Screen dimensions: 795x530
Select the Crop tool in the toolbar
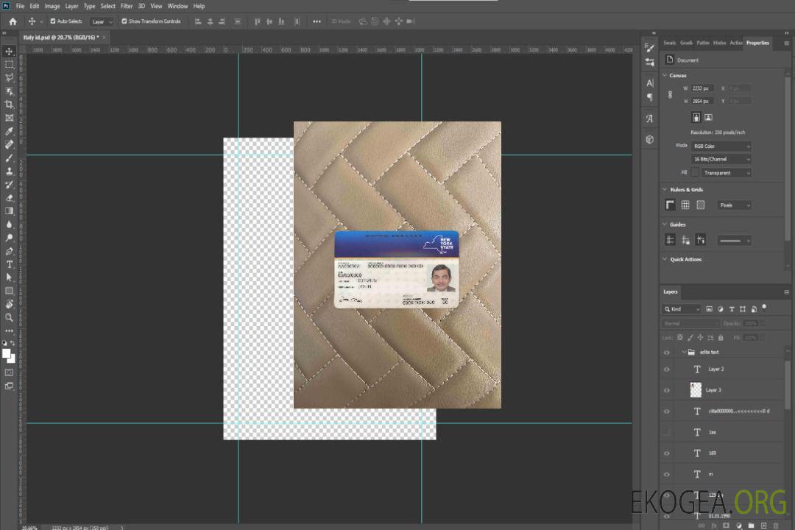(9, 105)
